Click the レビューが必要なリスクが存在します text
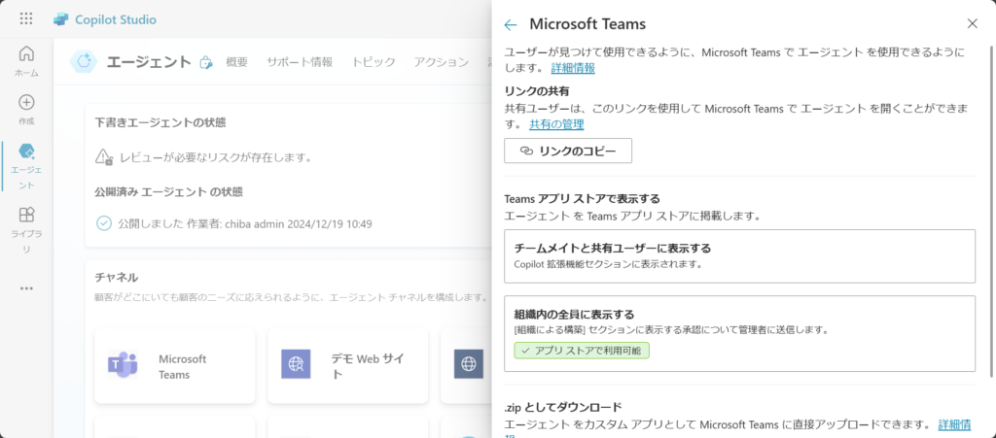Image resolution: width=996 pixels, height=438 pixels. pyautogui.click(x=215, y=157)
